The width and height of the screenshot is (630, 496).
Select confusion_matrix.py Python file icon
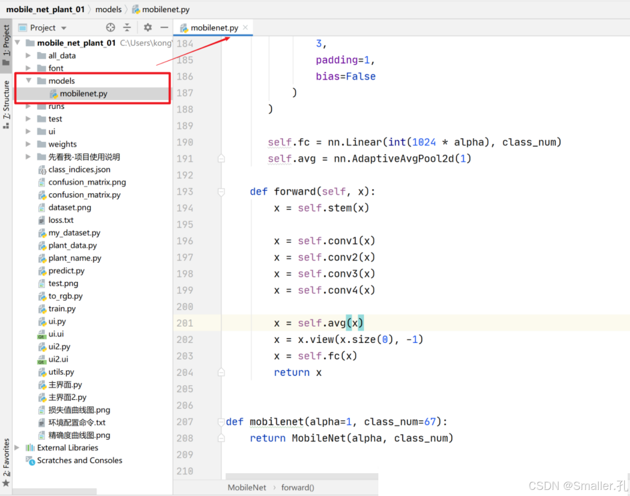pyautogui.click(x=42, y=195)
